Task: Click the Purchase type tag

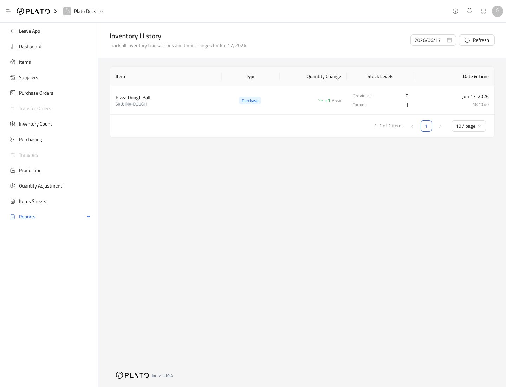Action: (x=250, y=101)
